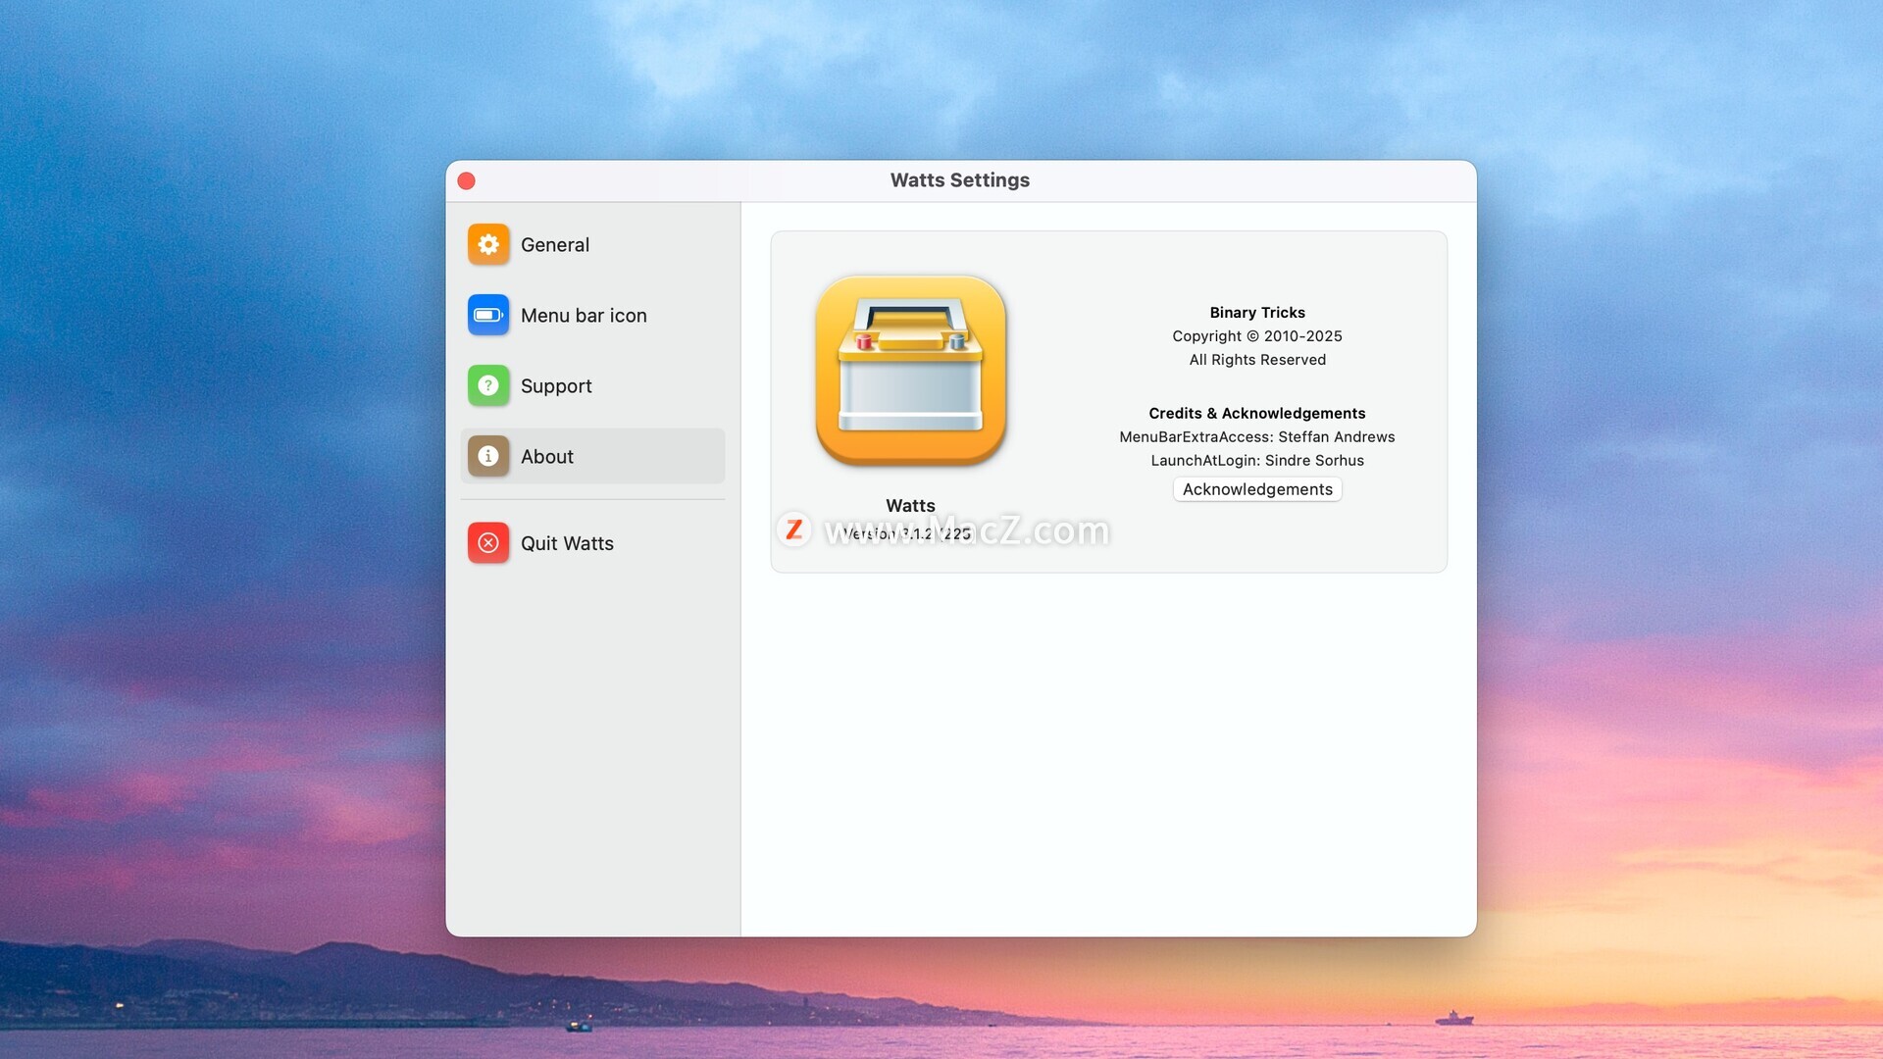1883x1059 pixels.
Task: Quit Watts from the sidebar
Action: [567, 543]
